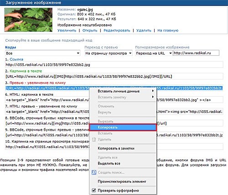
Task: Click the uploaded cucumber image thumbnail
Action: (28, 20)
